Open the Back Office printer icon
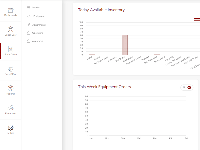Screen dimensions: 200x150 pos(11,68)
